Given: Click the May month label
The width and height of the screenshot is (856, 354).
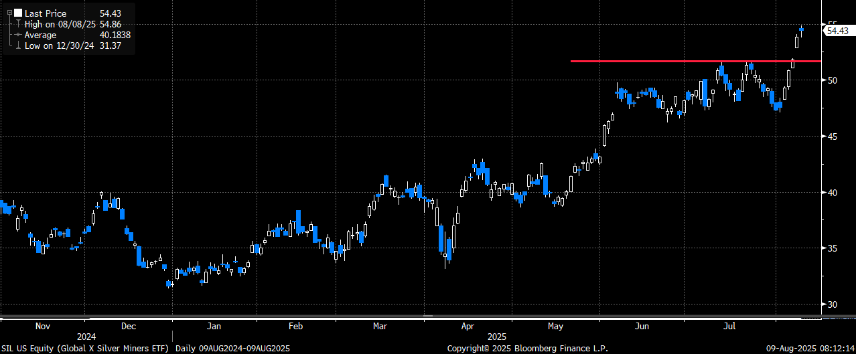Looking at the screenshot, I should coord(555,327).
